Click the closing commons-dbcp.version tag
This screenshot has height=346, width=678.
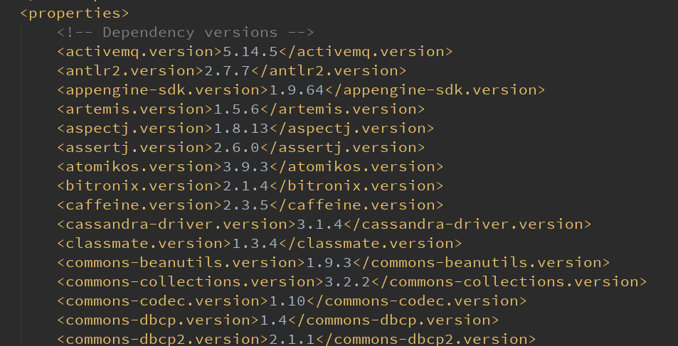[393, 320]
